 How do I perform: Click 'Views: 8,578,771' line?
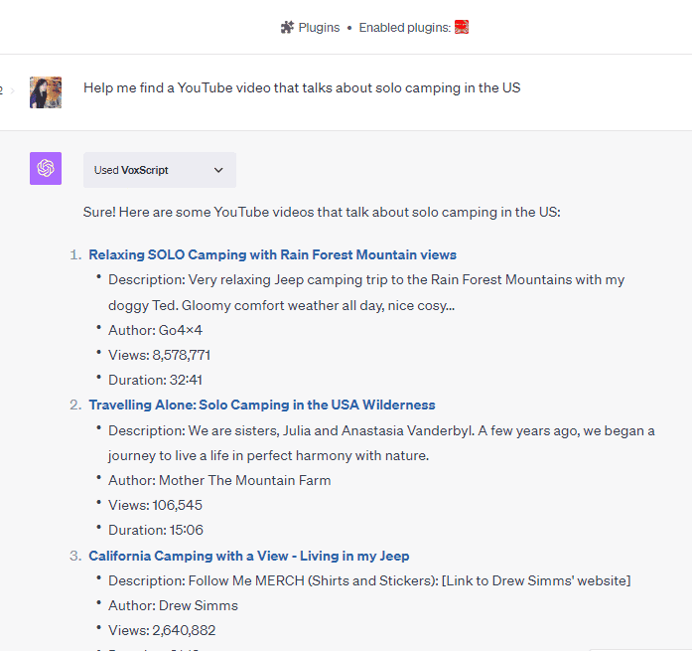tap(159, 355)
